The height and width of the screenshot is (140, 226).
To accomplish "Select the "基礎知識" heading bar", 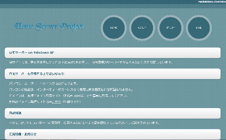I will coord(113,113).
